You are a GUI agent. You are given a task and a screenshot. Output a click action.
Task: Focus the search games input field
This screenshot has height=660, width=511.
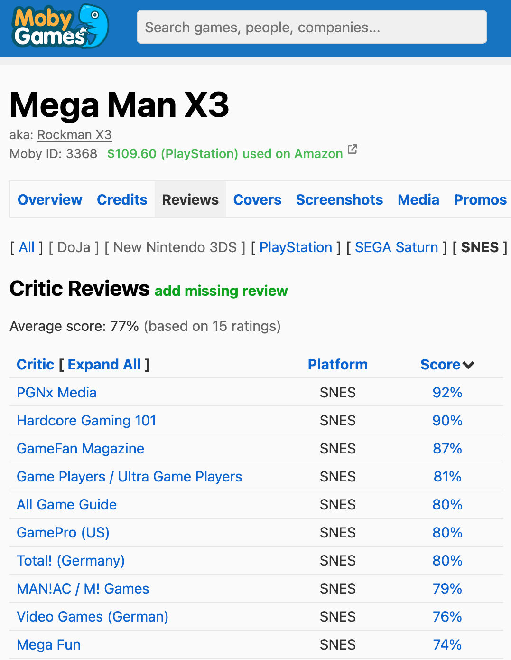pos(312,27)
